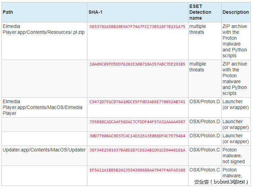The image size is (253, 188).
Task: Click the SHA-1 column header
Action: coord(96,12)
